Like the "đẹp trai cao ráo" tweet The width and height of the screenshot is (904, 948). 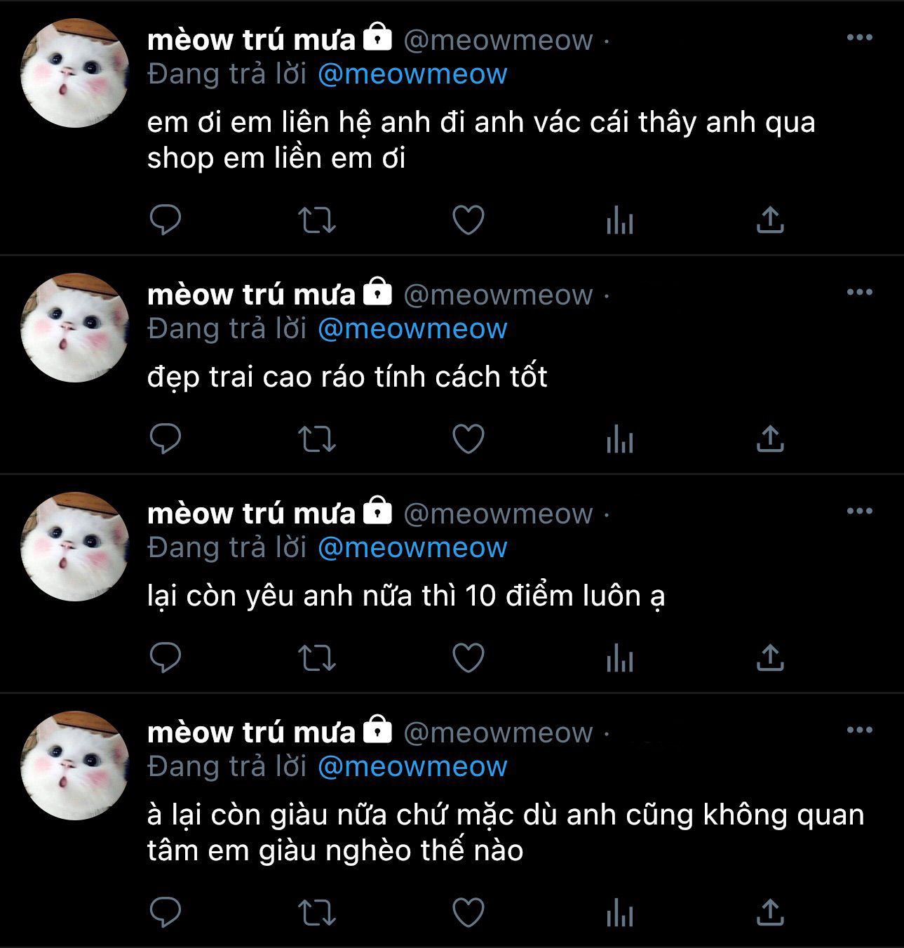click(468, 439)
